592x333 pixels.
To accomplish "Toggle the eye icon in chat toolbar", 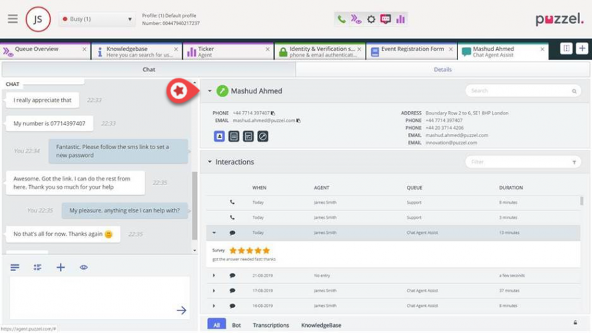I will (84, 267).
